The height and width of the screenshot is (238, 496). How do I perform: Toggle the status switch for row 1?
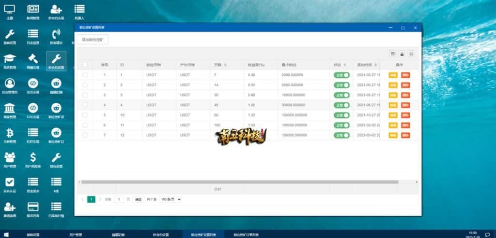341,75
